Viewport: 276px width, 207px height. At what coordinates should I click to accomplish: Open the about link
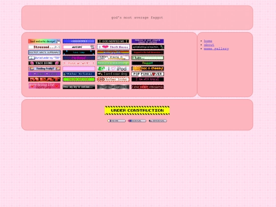tap(209, 44)
